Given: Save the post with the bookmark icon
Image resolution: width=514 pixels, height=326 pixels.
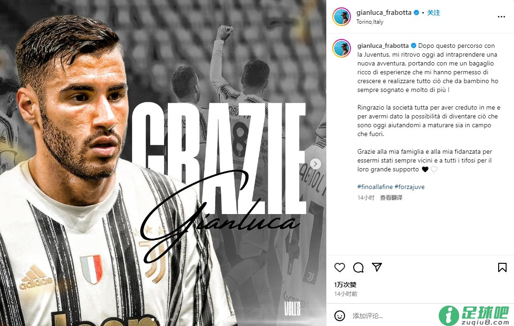Looking at the screenshot, I should coord(502,267).
